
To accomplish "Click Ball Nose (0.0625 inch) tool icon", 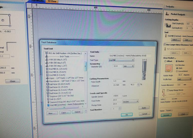I will coord(48,84).
